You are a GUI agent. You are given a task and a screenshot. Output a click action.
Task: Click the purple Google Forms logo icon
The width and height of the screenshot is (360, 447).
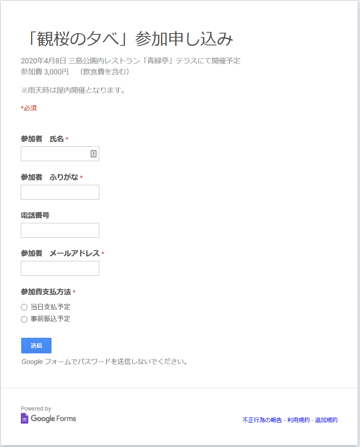click(25, 418)
